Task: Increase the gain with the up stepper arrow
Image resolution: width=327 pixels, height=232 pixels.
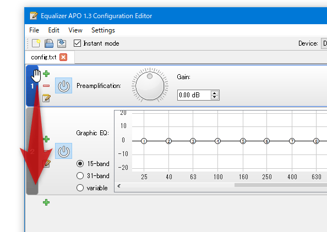Action: (x=214, y=93)
